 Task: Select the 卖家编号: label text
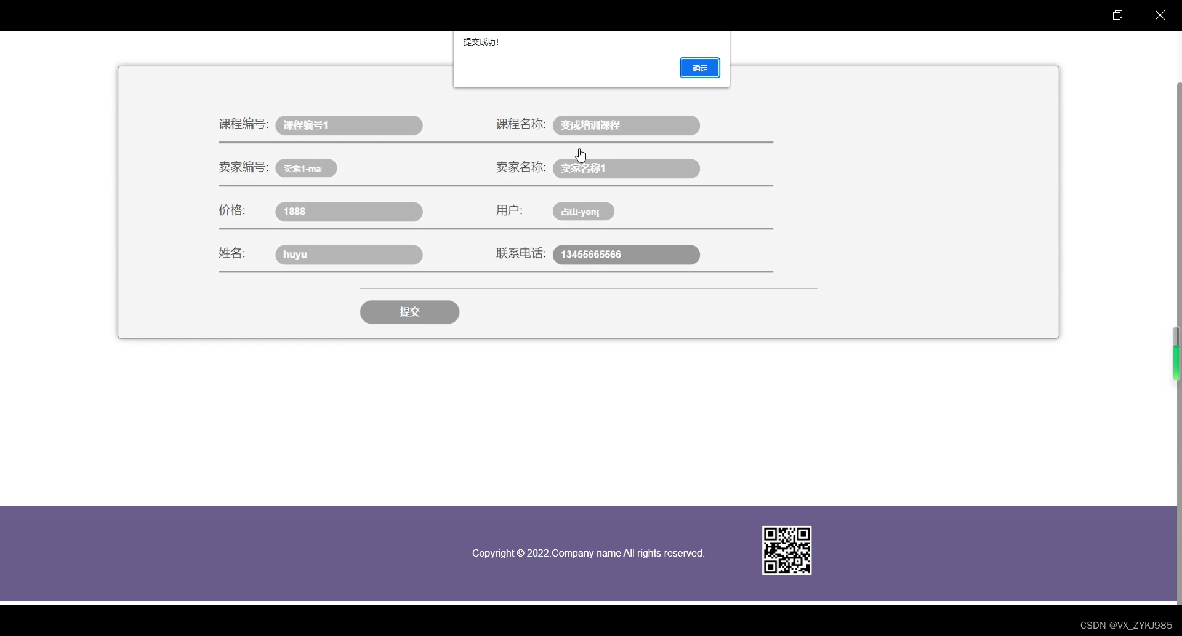[x=244, y=167]
